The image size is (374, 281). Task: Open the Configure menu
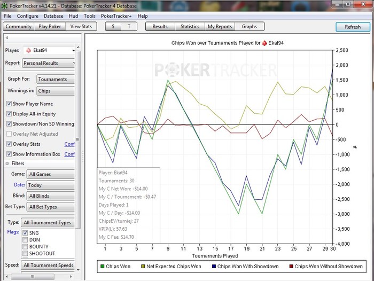(27, 16)
